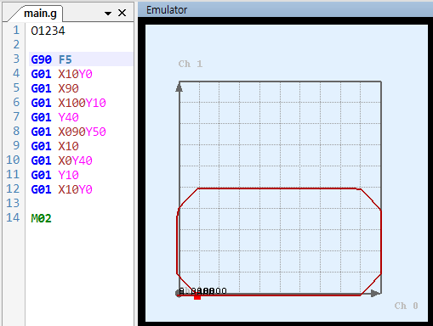The width and height of the screenshot is (433, 326).
Task: Click the Ch 1 channel label
Action: coord(191,64)
